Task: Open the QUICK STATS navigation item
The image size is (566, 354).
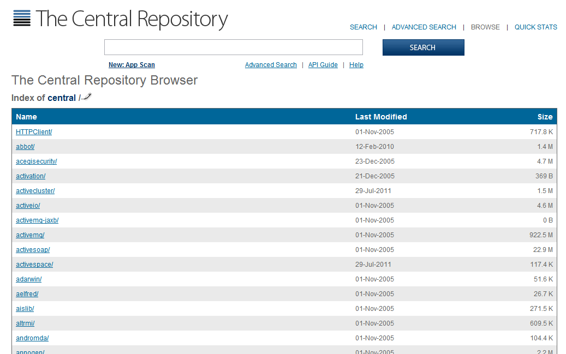Action: 535,27
